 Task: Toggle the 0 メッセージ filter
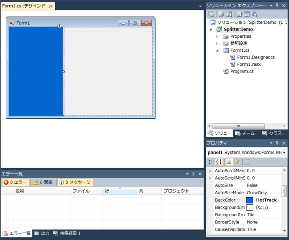[x=75, y=182]
